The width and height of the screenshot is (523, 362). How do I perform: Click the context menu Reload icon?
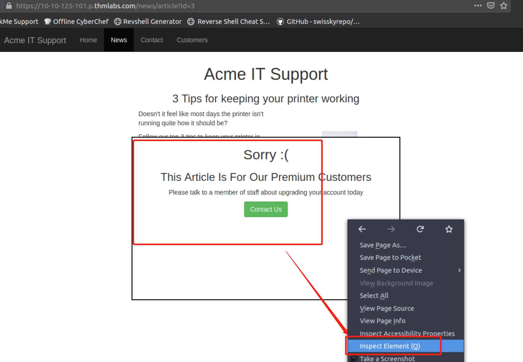click(420, 229)
